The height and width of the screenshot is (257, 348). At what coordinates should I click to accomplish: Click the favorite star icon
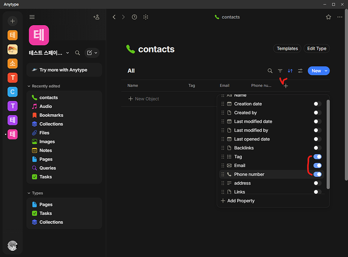pos(328,17)
